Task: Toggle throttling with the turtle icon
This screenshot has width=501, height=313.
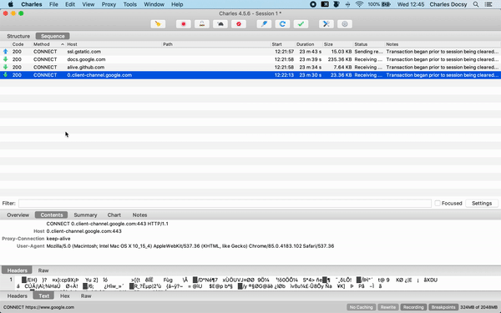Action: (x=220, y=24)
